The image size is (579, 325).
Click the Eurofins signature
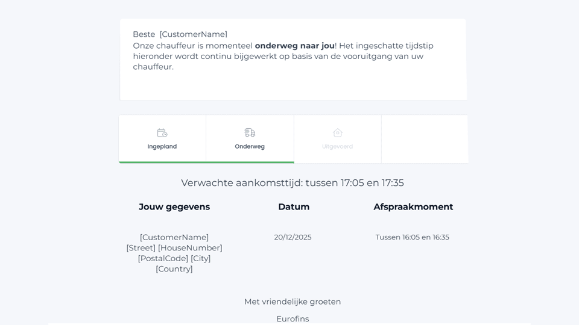pos(293,319)
